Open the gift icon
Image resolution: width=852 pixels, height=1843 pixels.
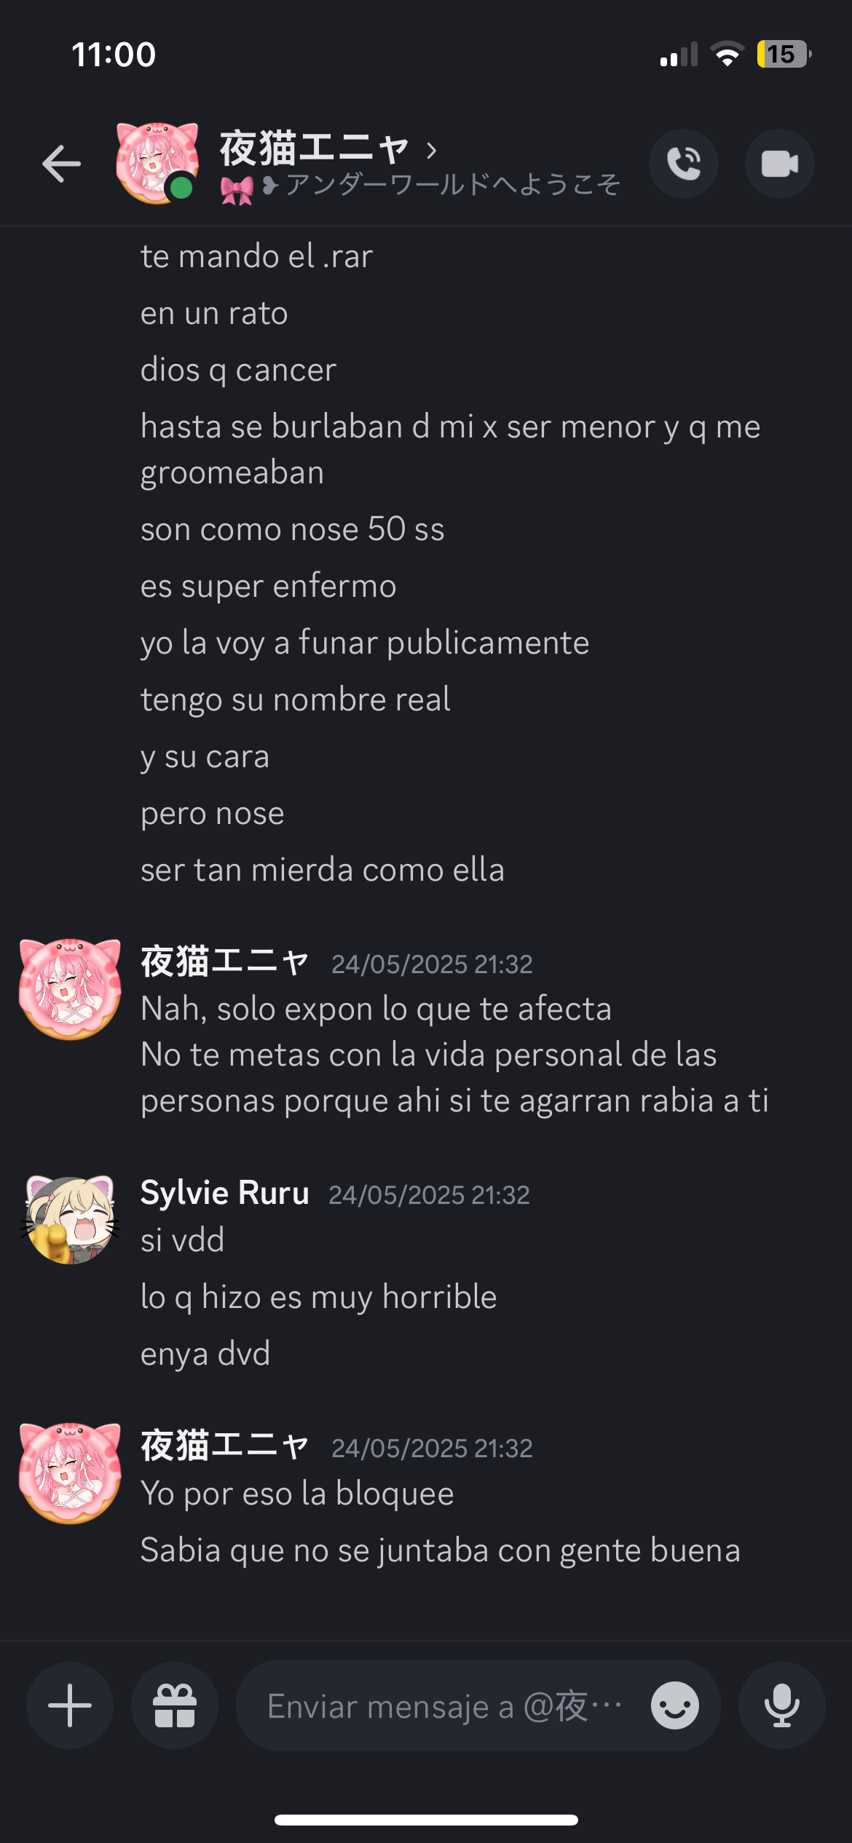(175, 1705)
